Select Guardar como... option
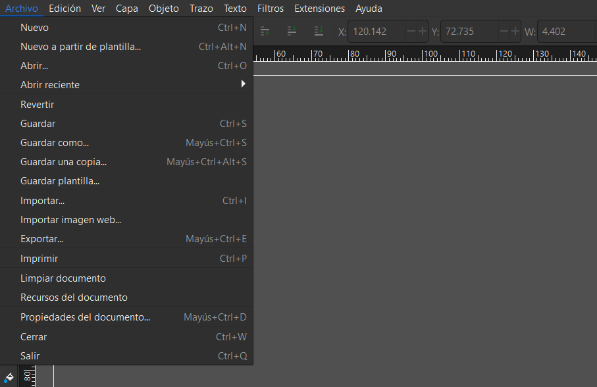The height and width of the screenshot is (387, 597). click(126, 143)
